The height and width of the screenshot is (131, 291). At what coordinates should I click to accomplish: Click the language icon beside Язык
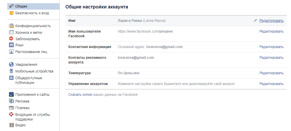coord(11,45)
